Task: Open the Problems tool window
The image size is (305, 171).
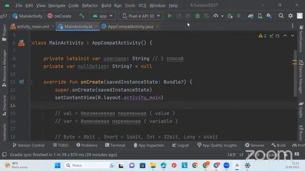Action: tap(87, 145)
